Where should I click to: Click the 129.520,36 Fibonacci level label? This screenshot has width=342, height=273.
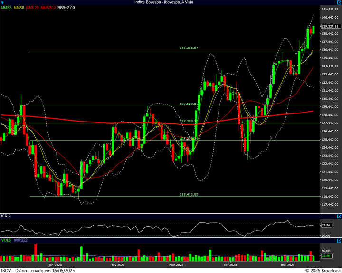coord(189,104)
